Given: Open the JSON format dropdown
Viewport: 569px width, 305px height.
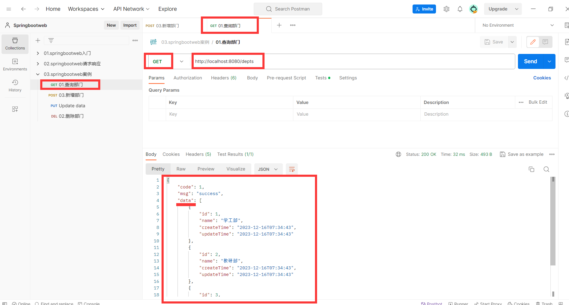Looking at the screenshot, I should point(268,169).
